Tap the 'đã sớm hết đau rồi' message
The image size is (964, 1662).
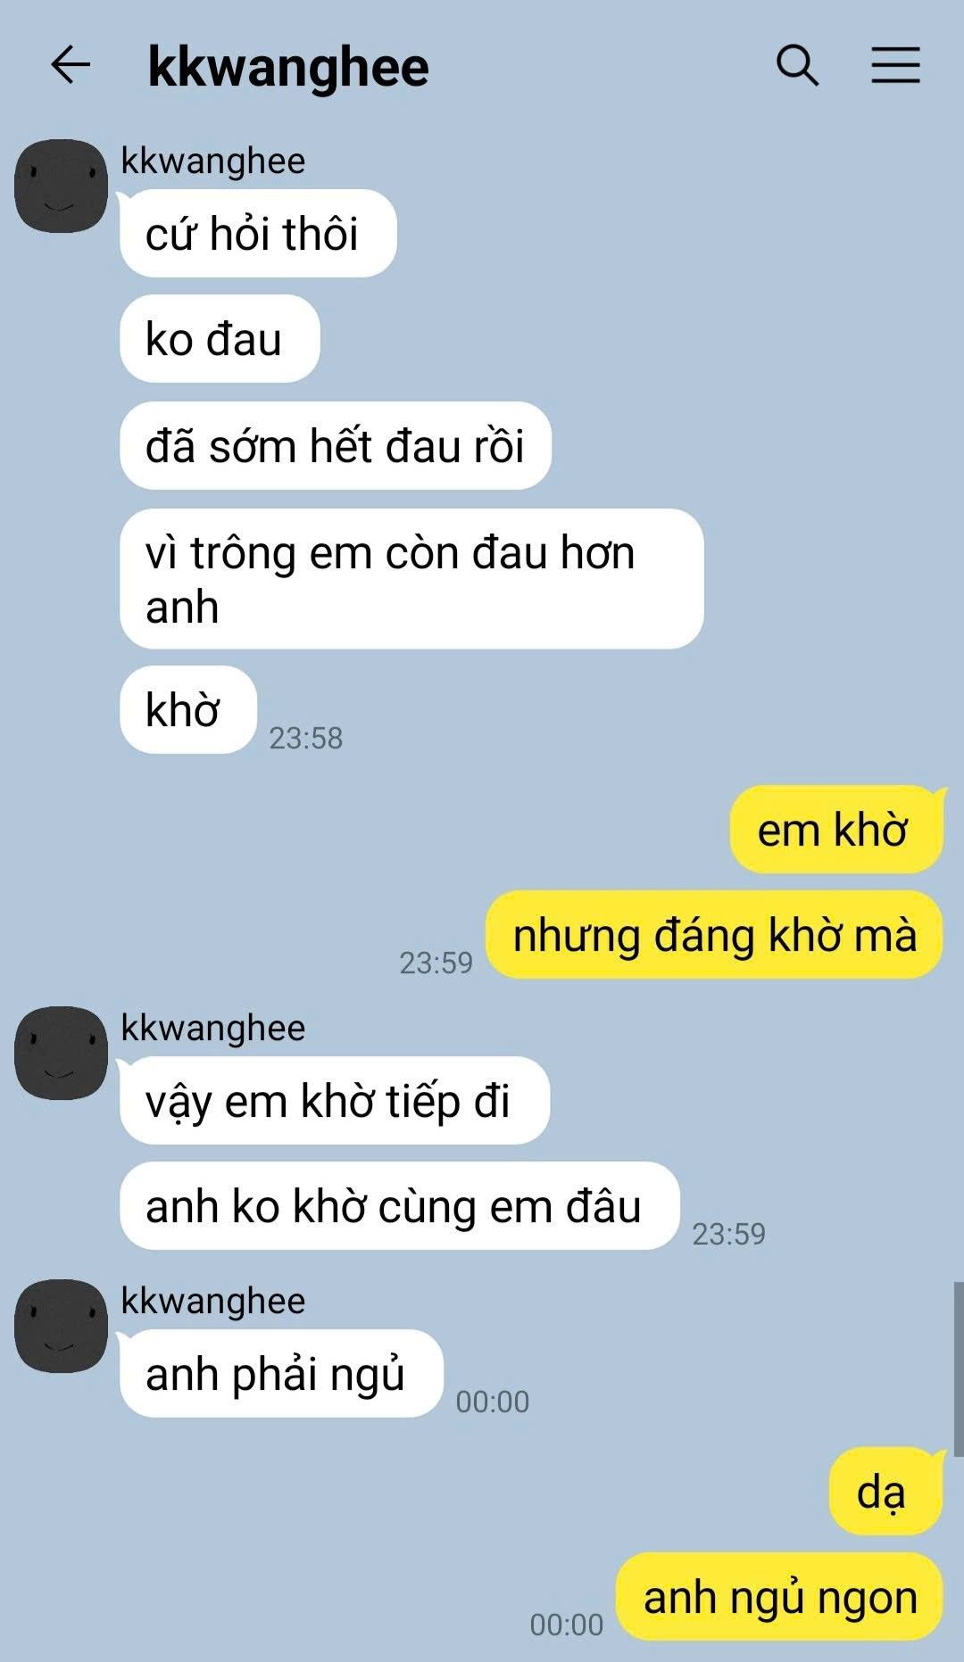[x=336, y=445]
